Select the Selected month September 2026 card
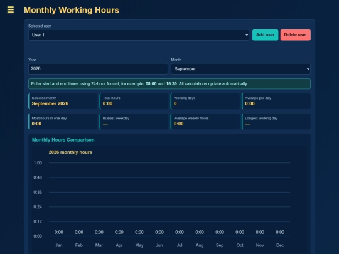 [x=63, y=102]
